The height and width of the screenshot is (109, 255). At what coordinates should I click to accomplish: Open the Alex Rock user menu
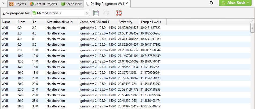pyautogui.click(x=235, y=3)
